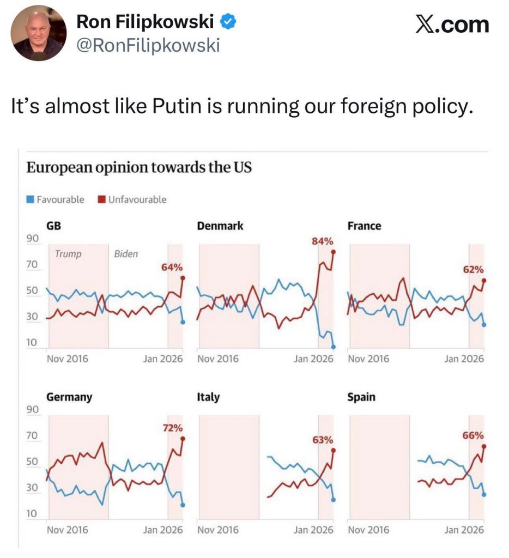Click the 64% label on GB chart
Image resolution: width=509 pixels, height=558 pixels.
172,267
